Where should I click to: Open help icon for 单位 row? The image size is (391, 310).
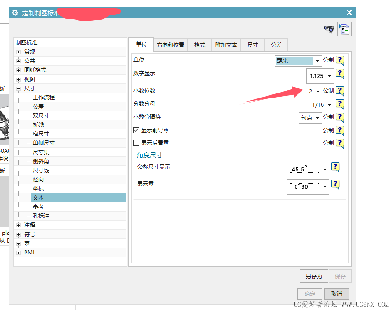(x=340, y=60)
